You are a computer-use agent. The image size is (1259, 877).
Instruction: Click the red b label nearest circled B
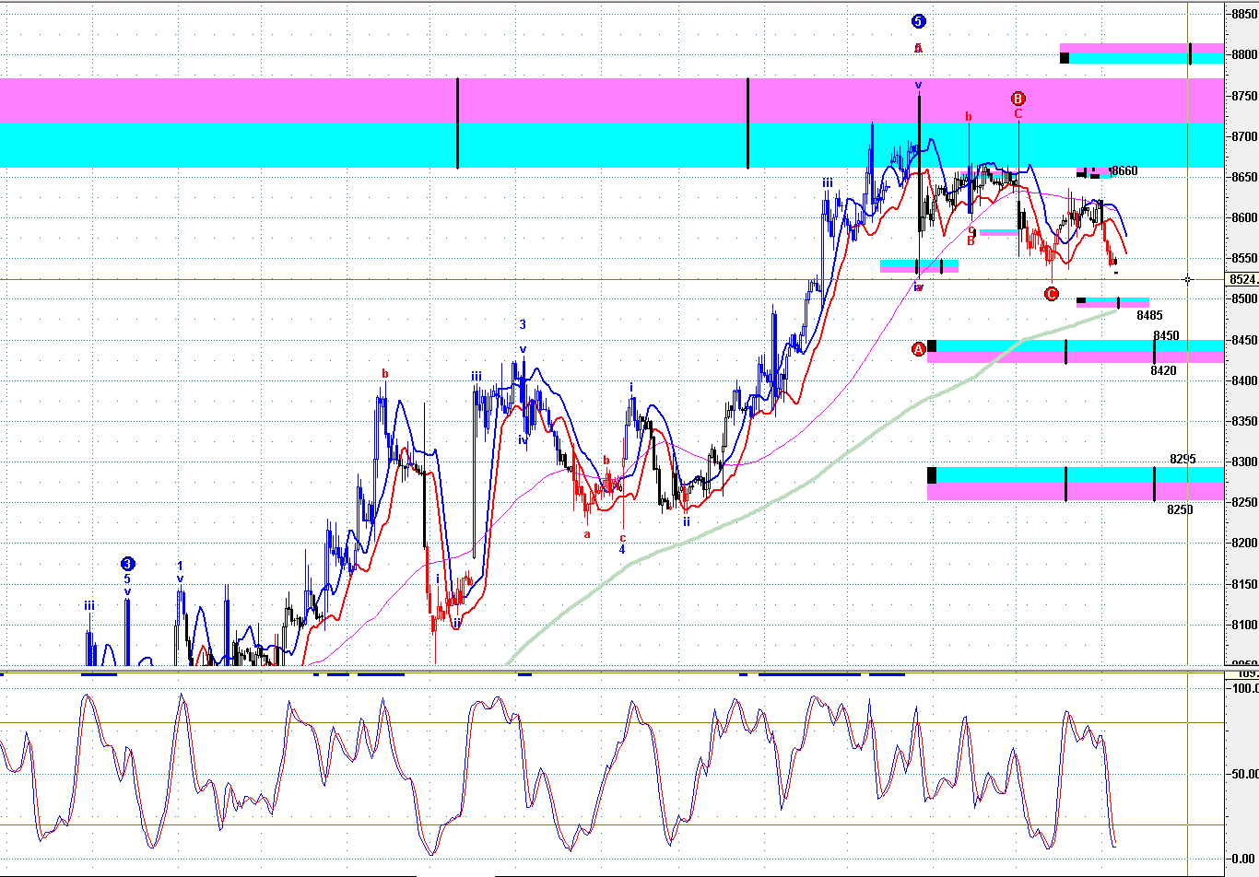point(969,117)
